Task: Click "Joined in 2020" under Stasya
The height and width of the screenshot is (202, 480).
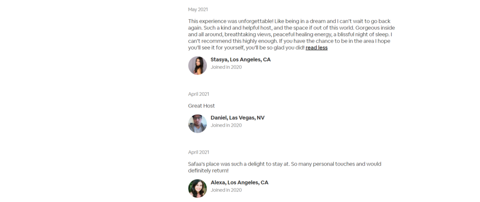Action: 226,67
